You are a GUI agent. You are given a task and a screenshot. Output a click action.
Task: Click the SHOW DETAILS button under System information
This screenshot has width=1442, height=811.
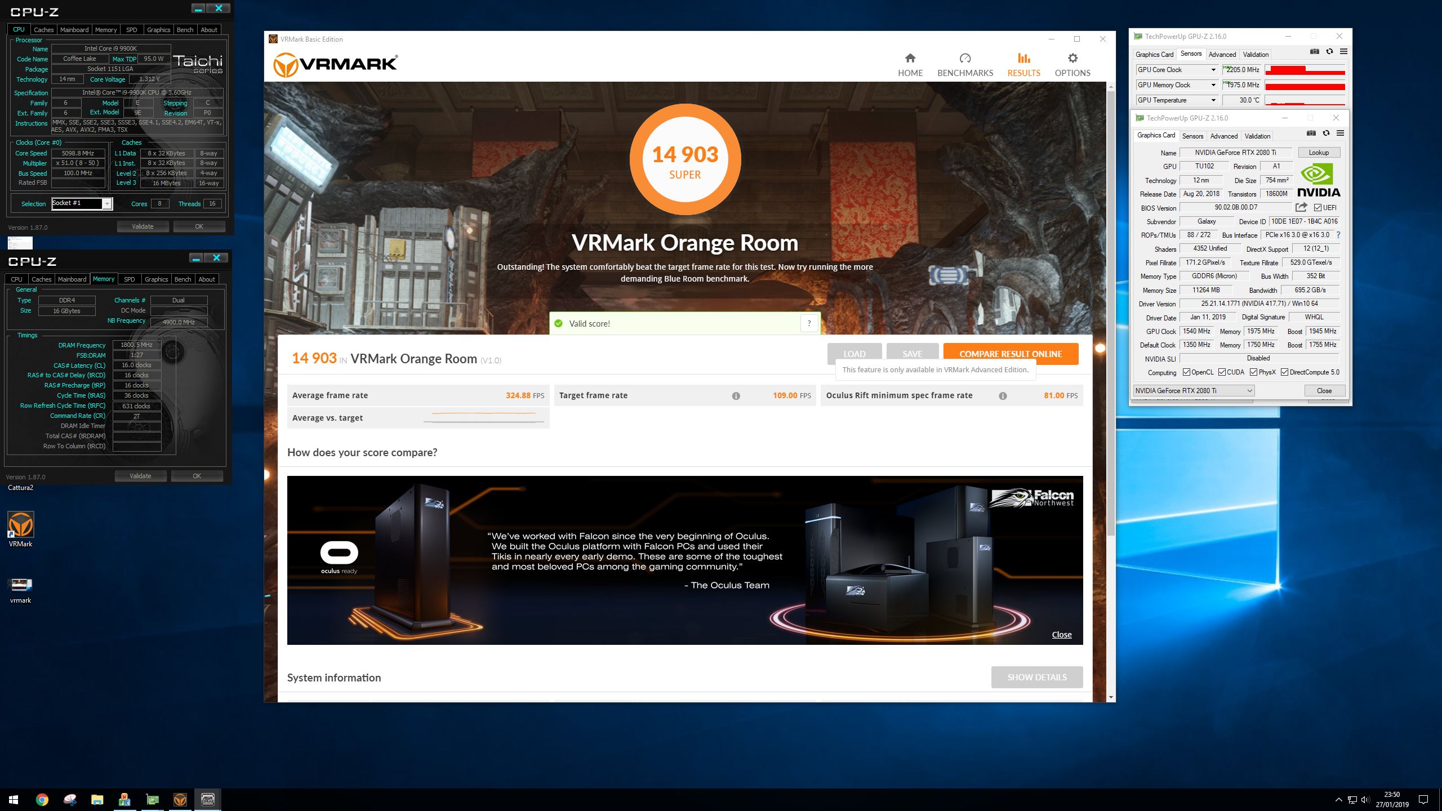tap(1037, 678)
